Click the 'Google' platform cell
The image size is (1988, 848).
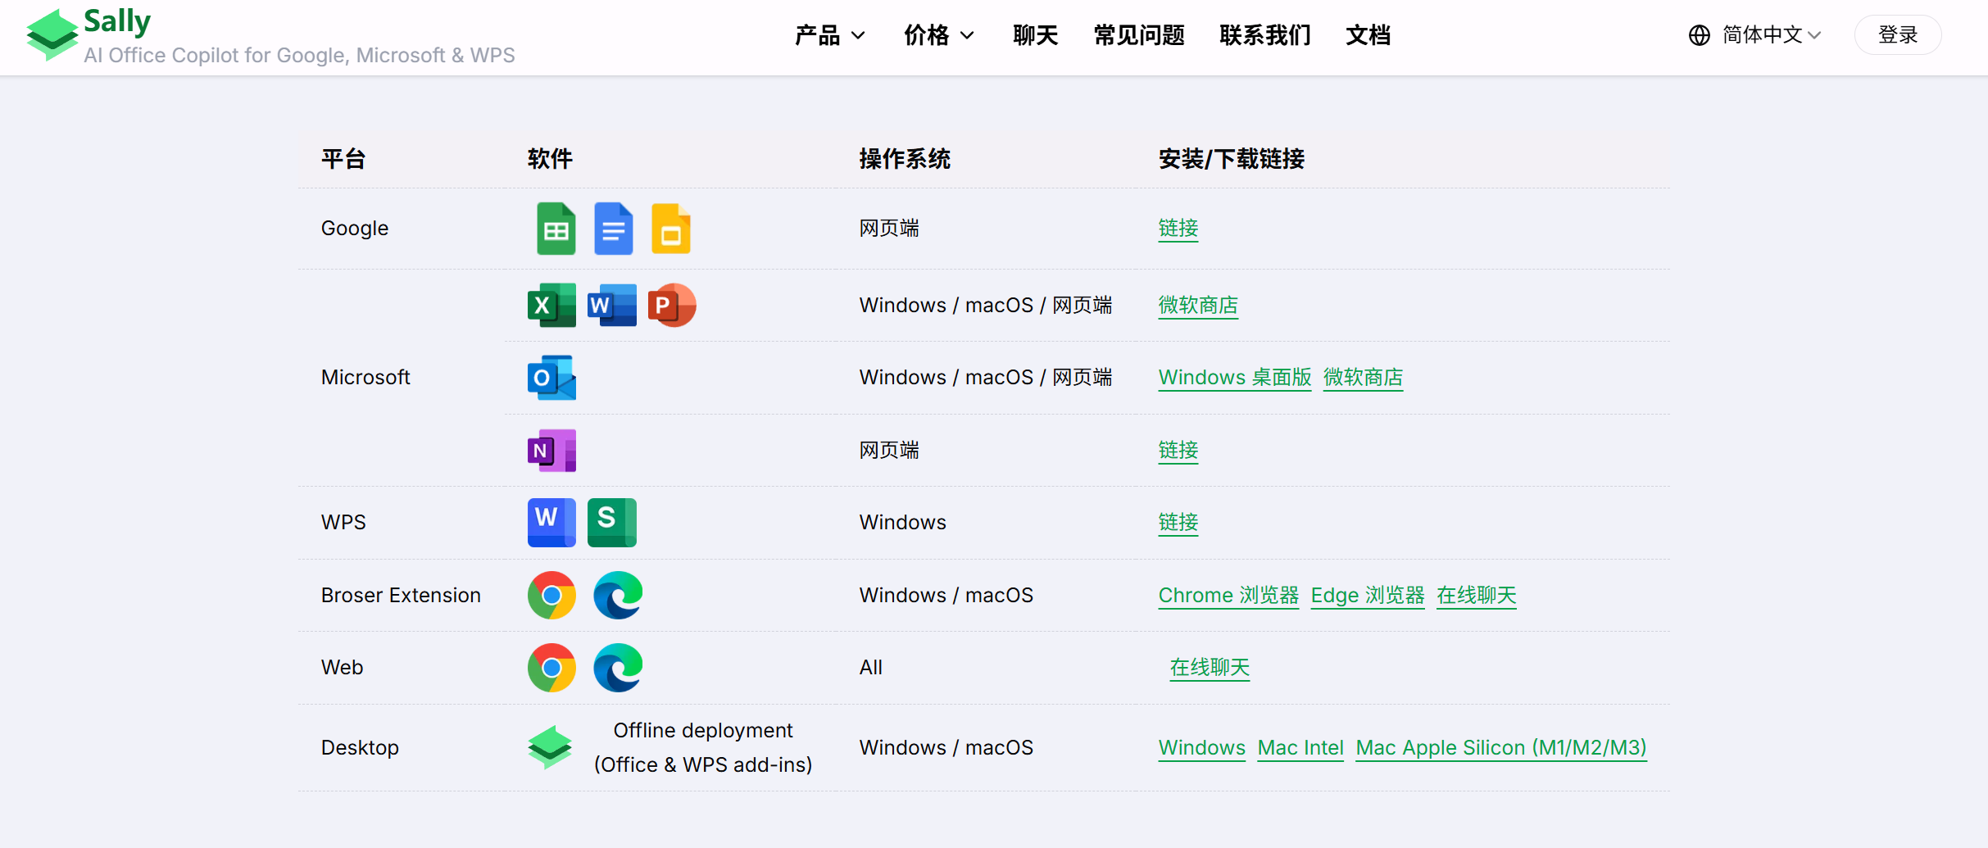(355, 229)
